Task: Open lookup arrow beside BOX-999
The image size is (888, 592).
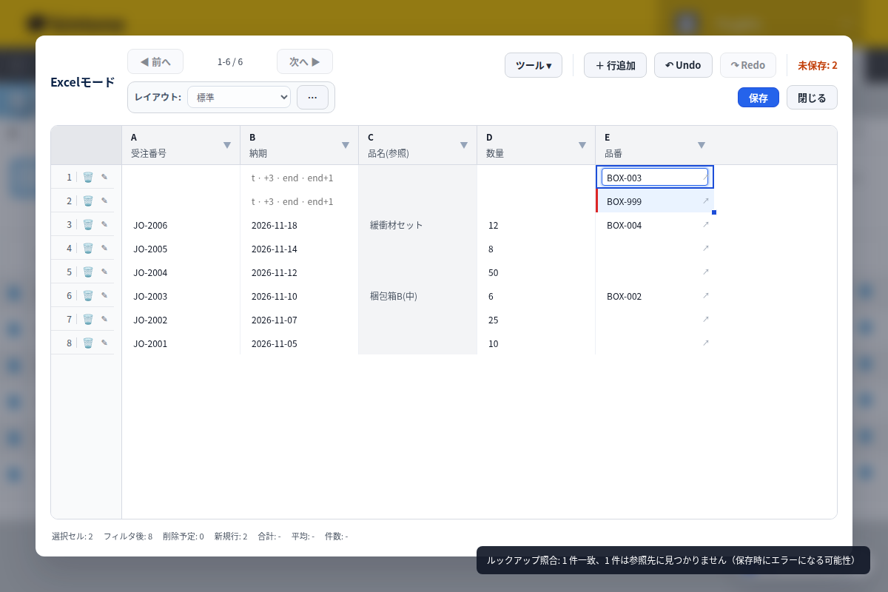Action: (705, 201)
